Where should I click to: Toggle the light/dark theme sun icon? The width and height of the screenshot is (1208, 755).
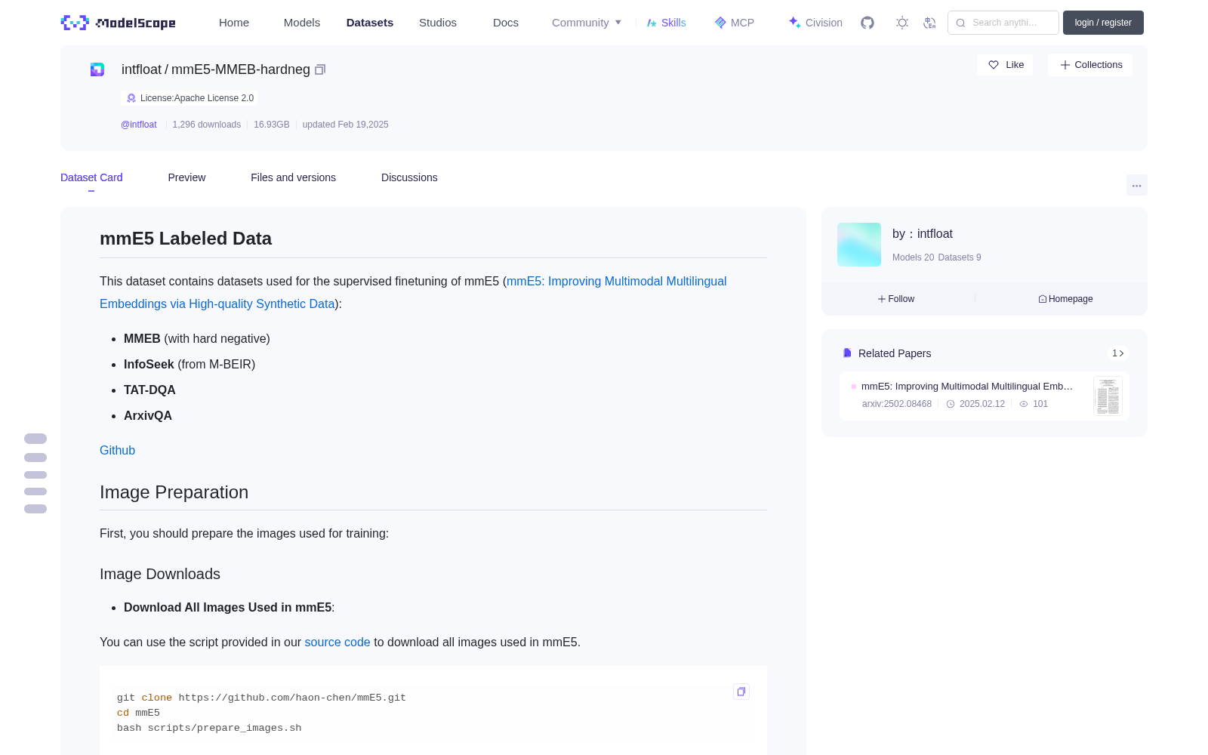(902, 23)
